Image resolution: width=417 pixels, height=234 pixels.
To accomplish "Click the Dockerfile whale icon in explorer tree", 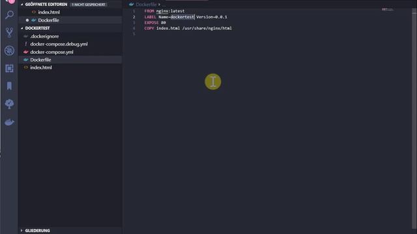I will click(x=26, y=60).
